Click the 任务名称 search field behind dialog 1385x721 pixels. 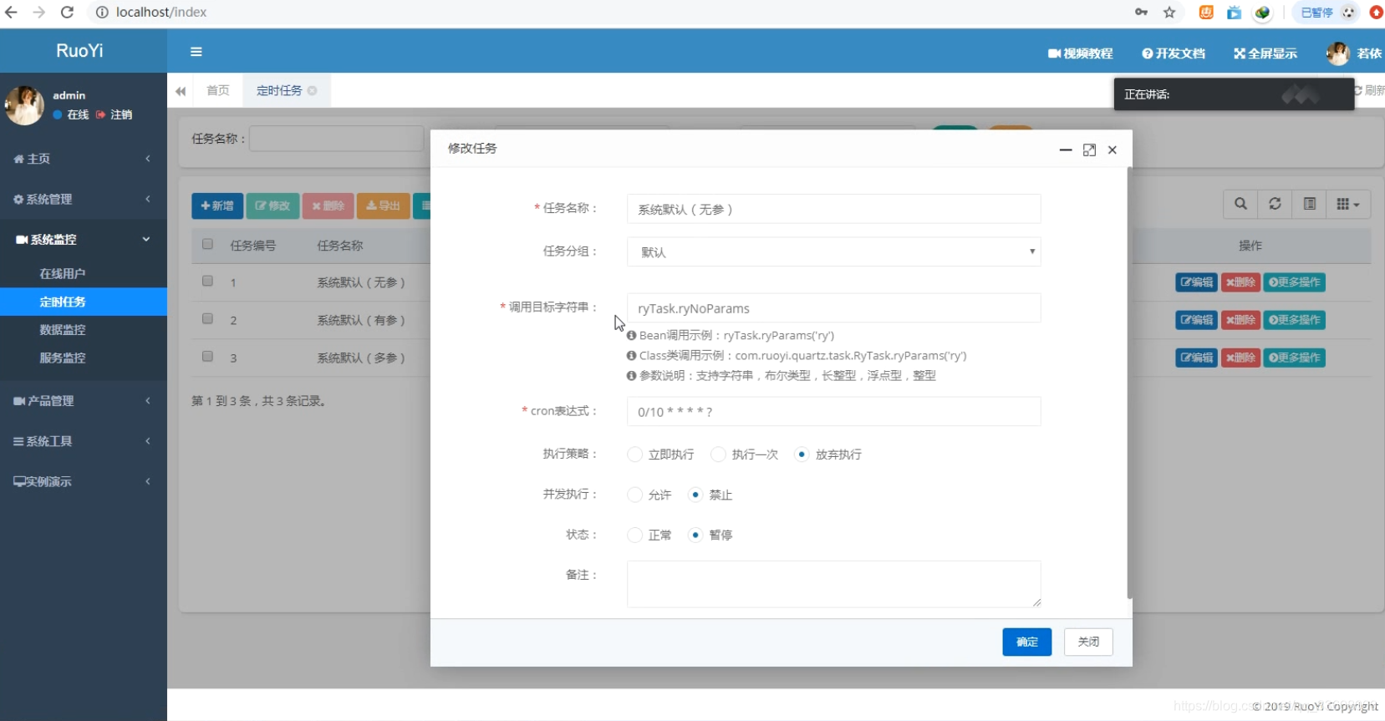336,139
